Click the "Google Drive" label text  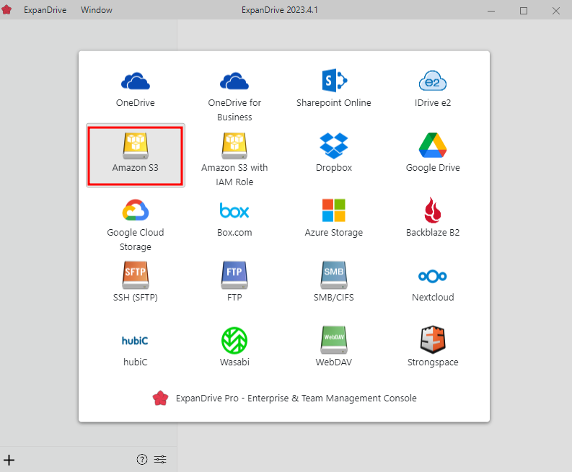[x=433, y=168]
